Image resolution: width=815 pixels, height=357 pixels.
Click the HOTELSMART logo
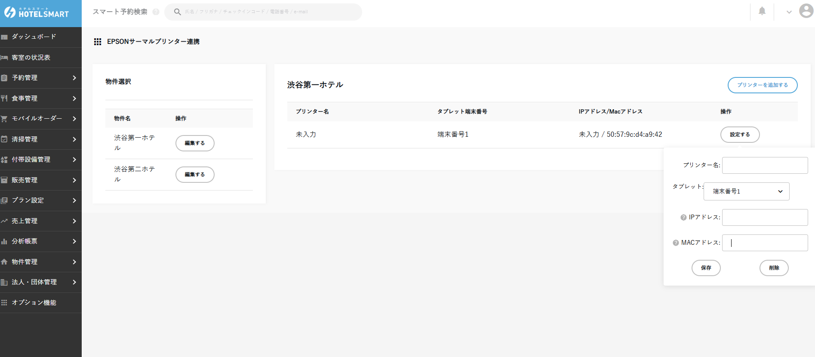(x=37, y=13)
